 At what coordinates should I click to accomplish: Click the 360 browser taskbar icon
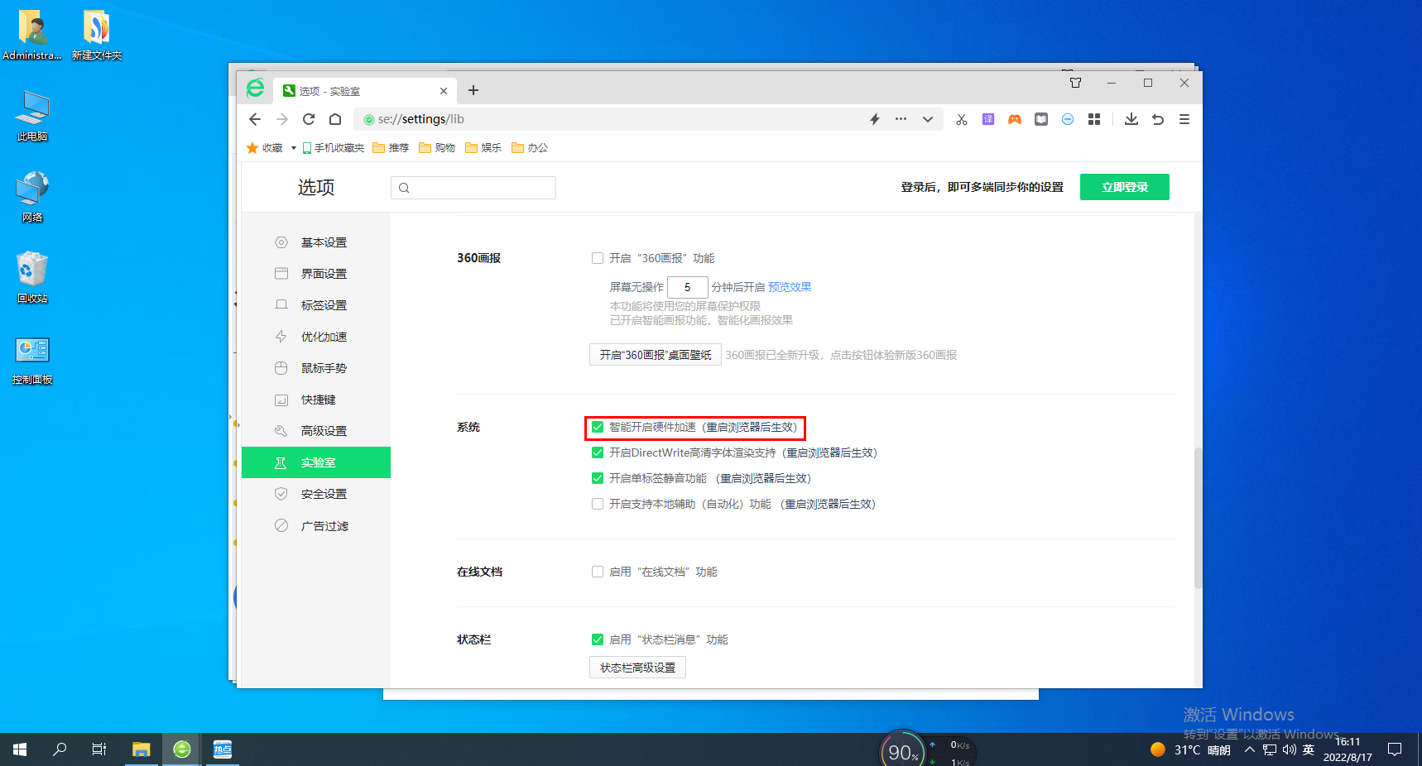coord(182,749)
